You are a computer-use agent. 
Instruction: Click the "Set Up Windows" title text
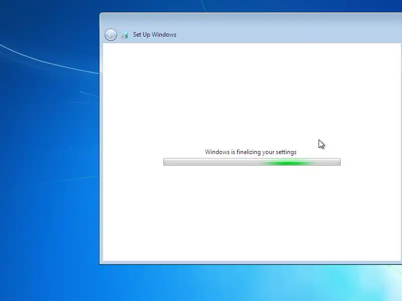coord(155,35)
